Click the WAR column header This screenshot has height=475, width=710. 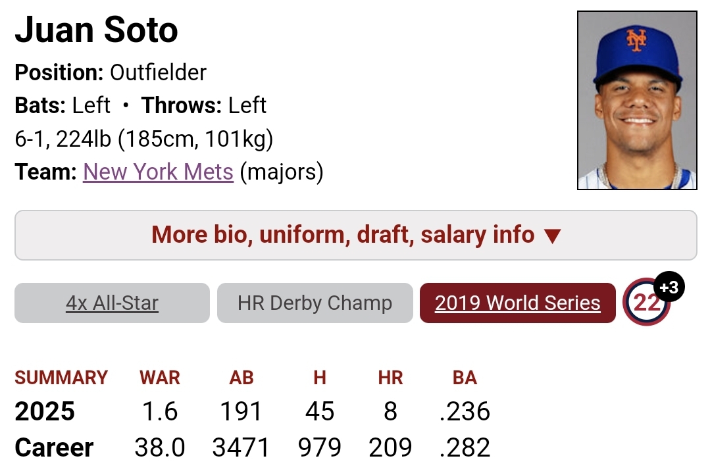click(160, 378)
